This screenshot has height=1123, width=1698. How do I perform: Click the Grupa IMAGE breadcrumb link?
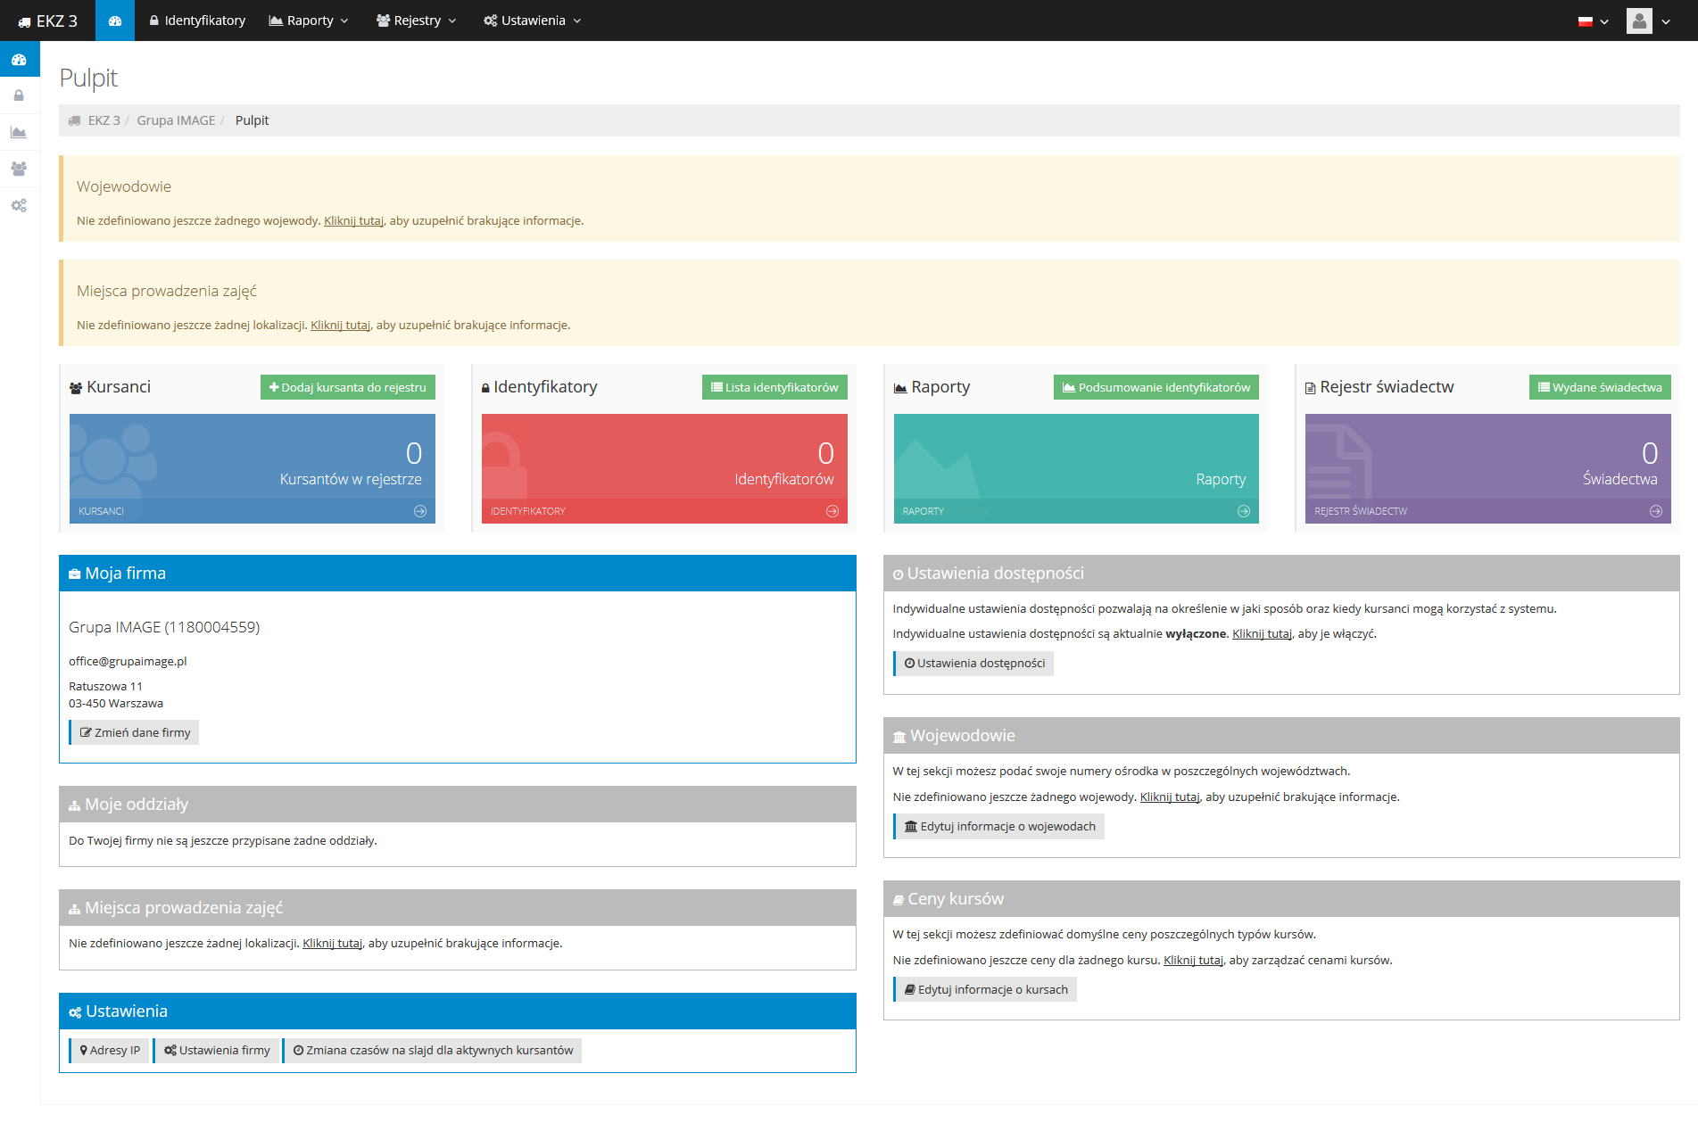click(x=176, y=120)
